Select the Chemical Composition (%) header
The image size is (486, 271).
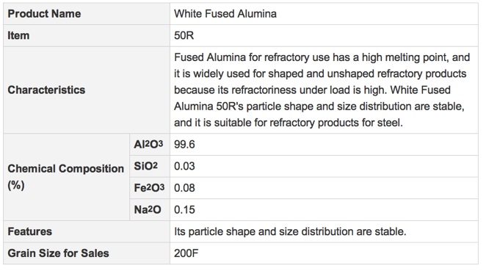tap(66, 177)
